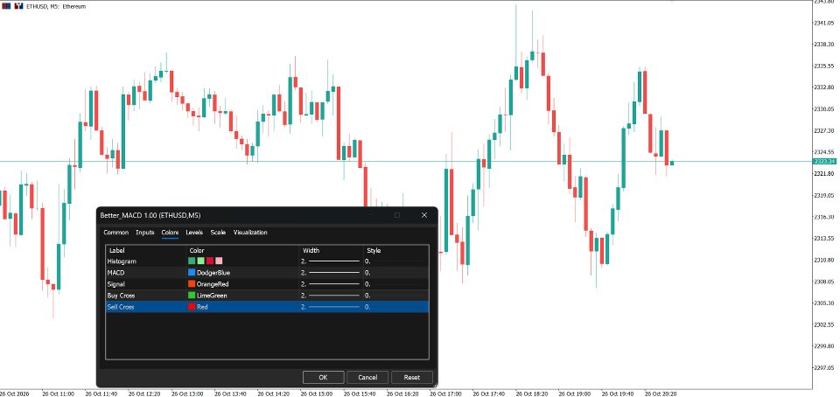The width and height of the screenshot is (840, 397).
Task: Click the Reset button
Action: [411, 377]
